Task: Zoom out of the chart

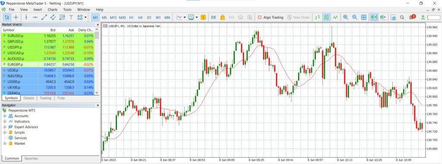Action: (355, 17)
